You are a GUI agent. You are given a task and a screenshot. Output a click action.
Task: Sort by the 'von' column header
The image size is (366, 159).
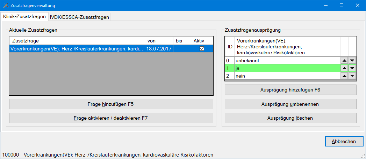point(158,41)
